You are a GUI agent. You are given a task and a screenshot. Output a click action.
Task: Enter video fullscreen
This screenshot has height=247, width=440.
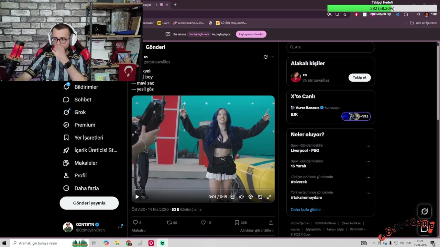pos(269,197)
